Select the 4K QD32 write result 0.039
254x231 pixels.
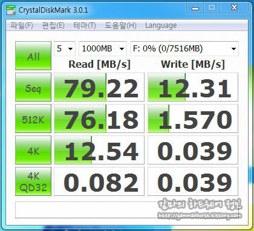tap(193, 181)
